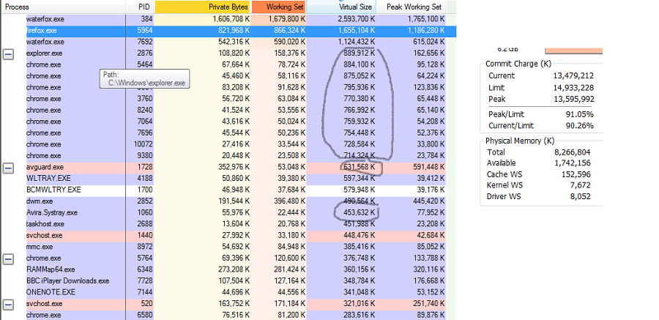Click Commit Charge Limit value 14,933,228

[575, 88]
